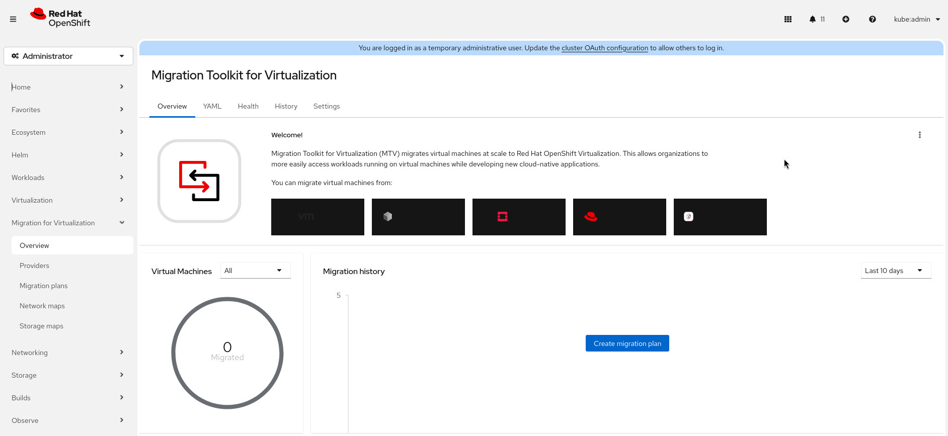Click the 0 Migrated donut chart
Image resolution: width=948 pixels, height=436 pixels.
227,353
